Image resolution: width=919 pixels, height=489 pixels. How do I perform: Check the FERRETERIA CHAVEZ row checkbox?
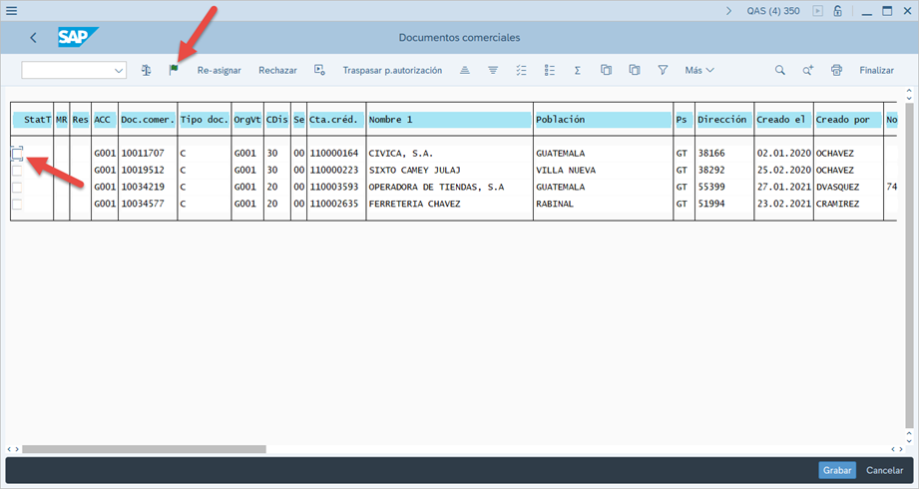pyautogui.click(x=17, y=205)
